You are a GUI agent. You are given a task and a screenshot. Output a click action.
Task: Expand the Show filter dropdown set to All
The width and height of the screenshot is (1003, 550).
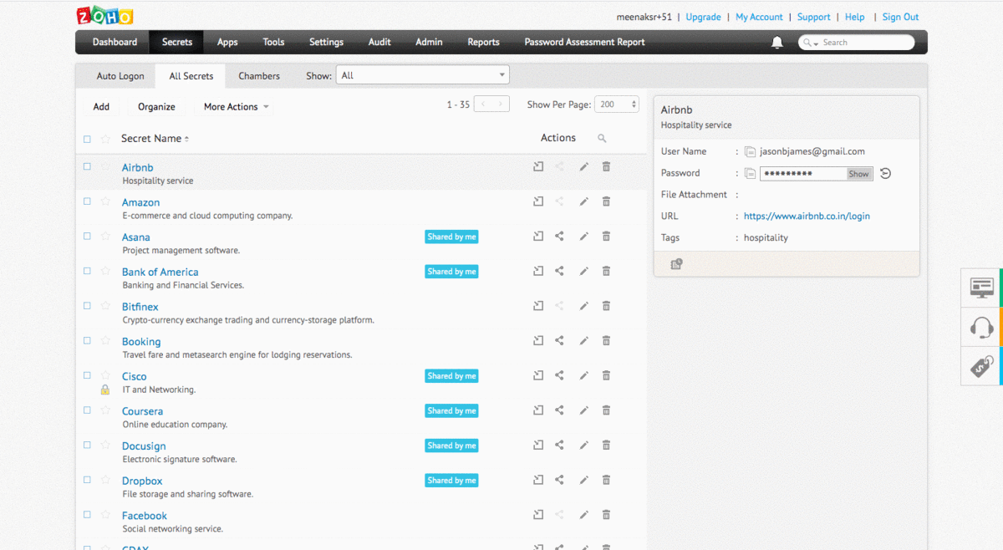click(422, 75)
